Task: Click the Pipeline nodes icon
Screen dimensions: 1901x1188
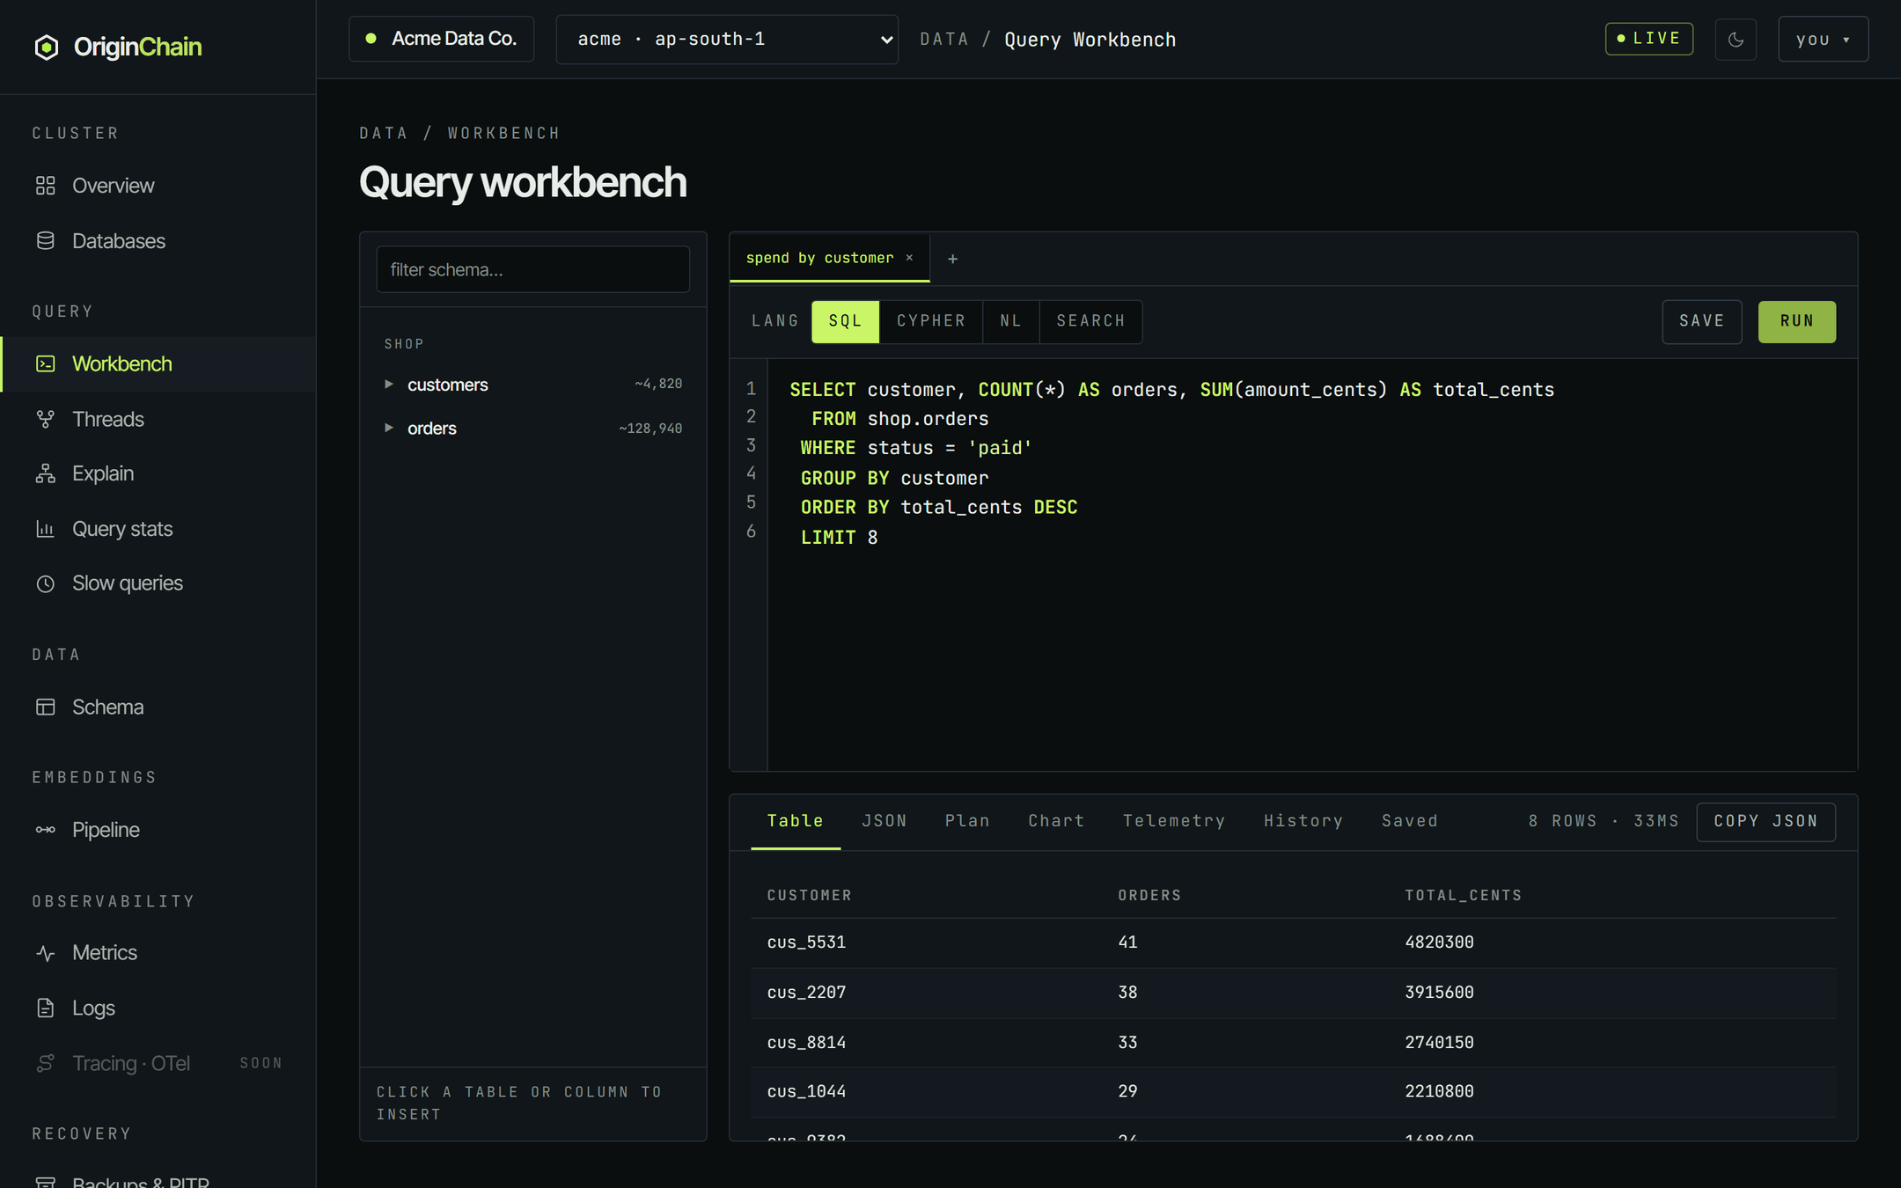Action: (46, 830)
